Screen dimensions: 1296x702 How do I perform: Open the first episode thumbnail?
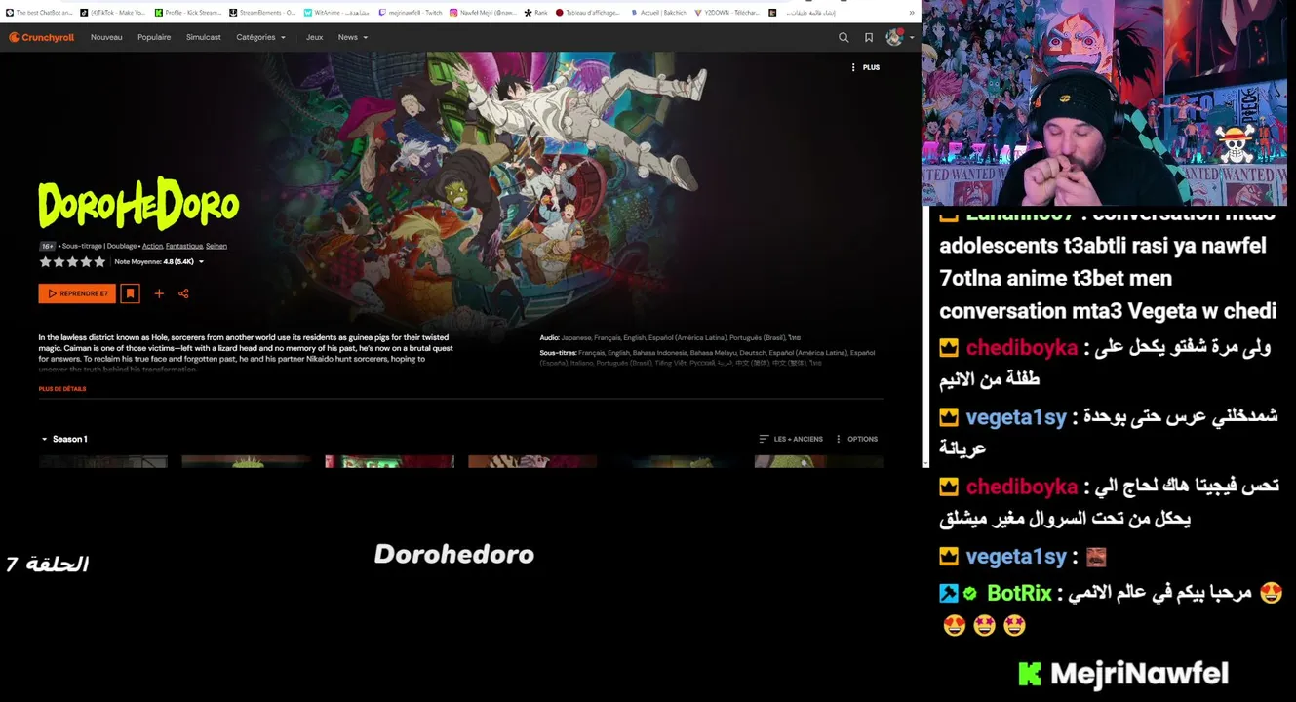click(x=103, y=461)
